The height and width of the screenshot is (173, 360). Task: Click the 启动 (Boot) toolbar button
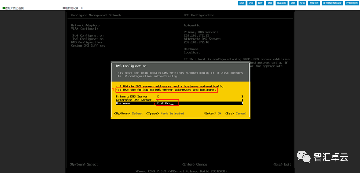click(241, 3)
